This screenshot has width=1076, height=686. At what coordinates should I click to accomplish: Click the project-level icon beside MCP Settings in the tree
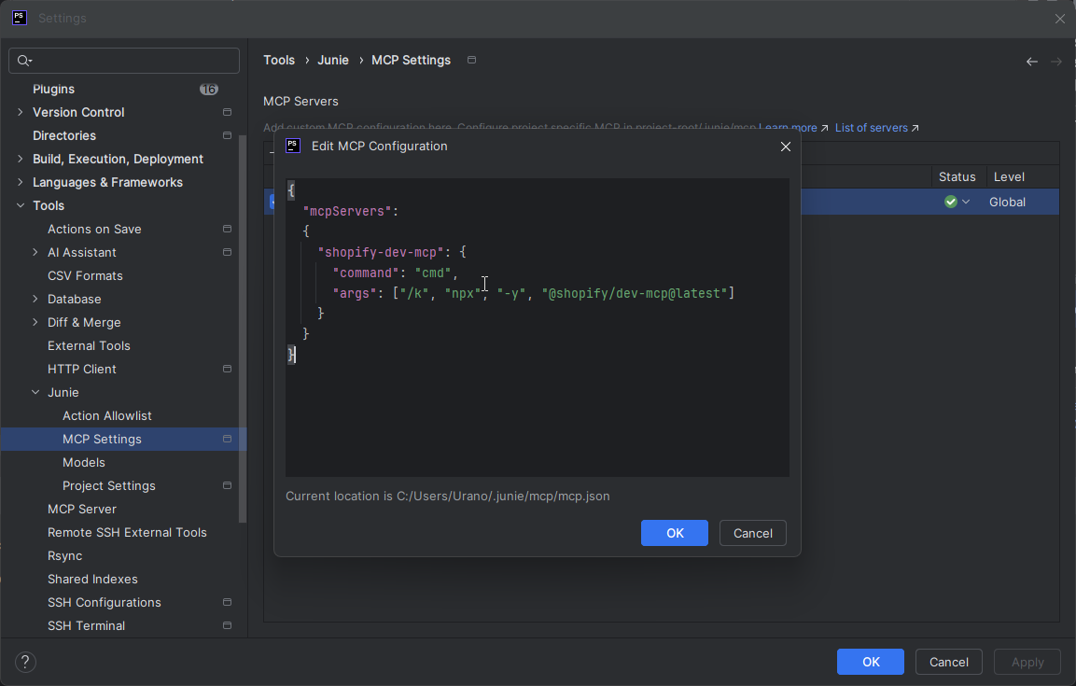tap(227, 439)
